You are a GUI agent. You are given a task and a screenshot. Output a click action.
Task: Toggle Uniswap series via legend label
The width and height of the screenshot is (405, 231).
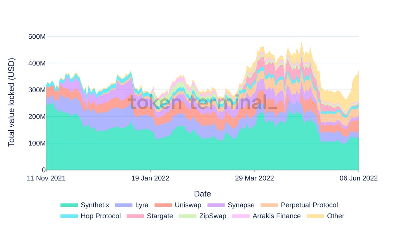point(188,205)
